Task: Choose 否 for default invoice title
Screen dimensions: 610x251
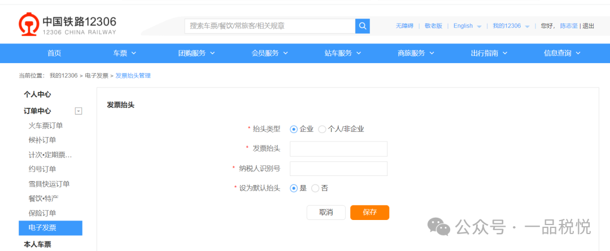Action: click(x=315, y=188)
